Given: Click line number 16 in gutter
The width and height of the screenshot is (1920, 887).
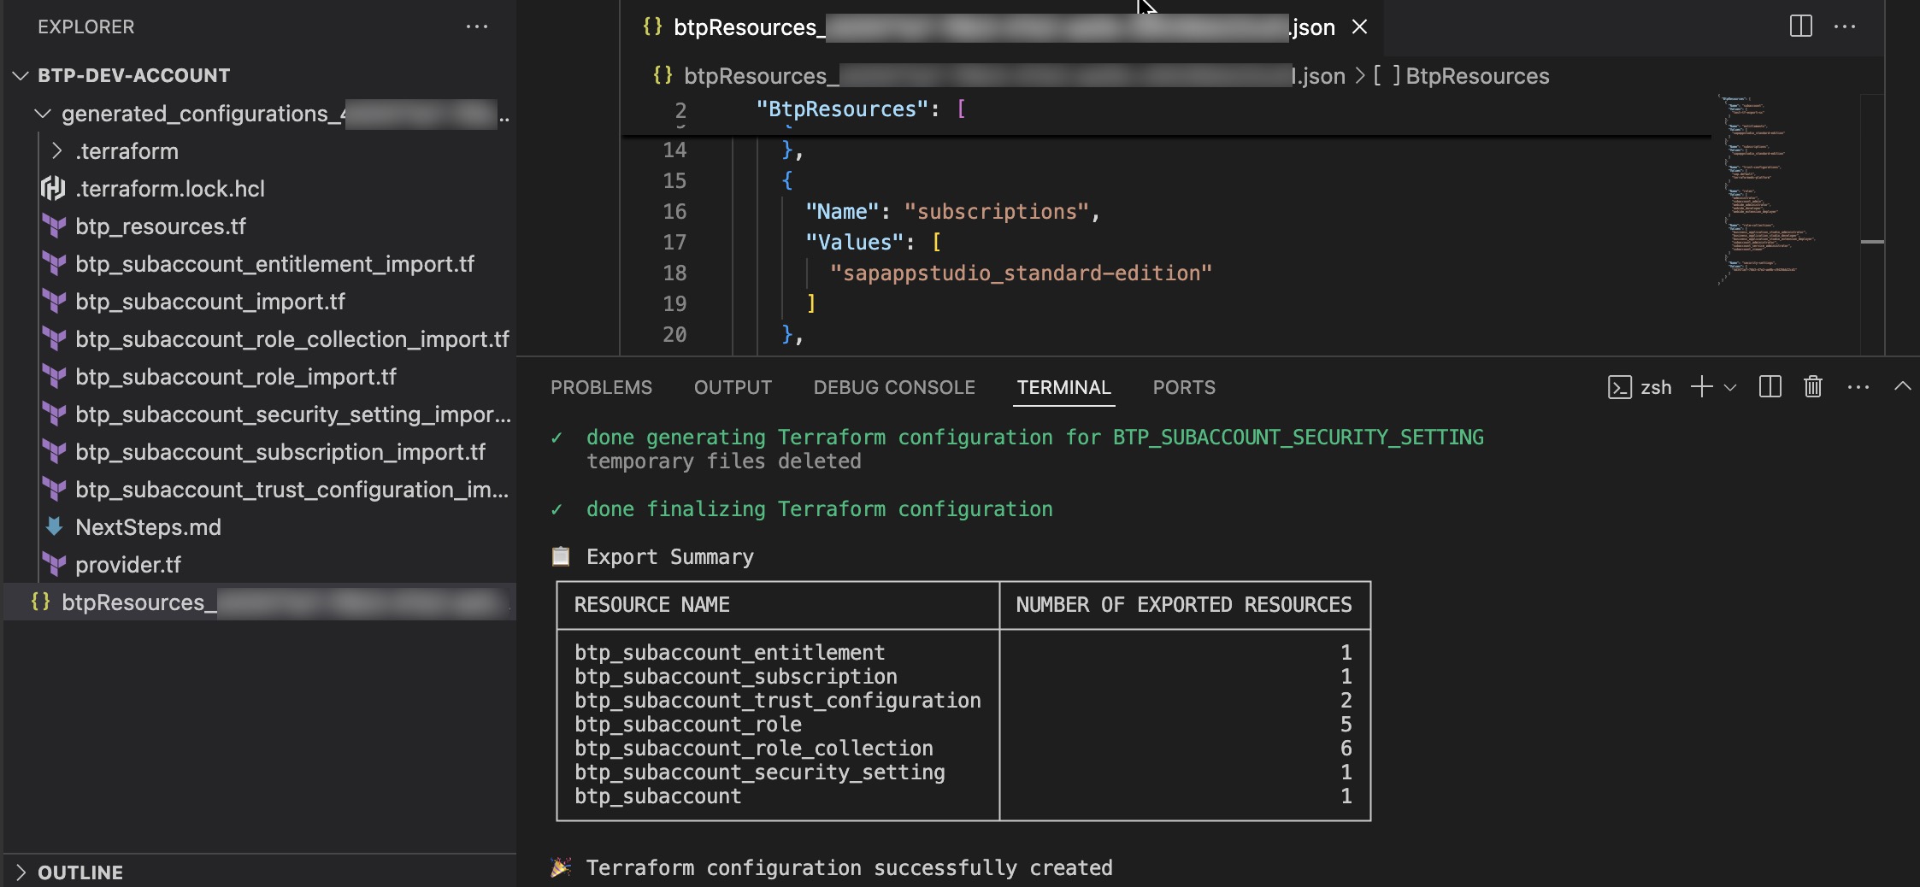Looking at the screenshot, I should pos(674,211).
